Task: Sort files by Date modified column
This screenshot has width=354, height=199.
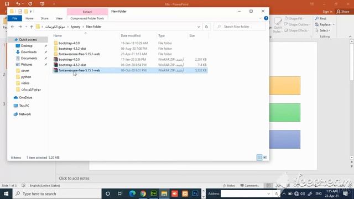Action: (131, 35)
